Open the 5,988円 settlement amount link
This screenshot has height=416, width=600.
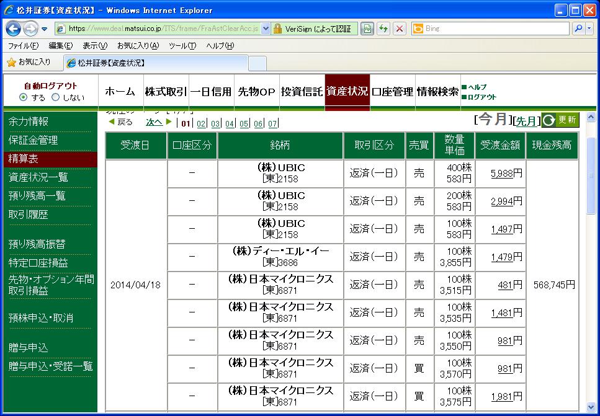(502, 173)
